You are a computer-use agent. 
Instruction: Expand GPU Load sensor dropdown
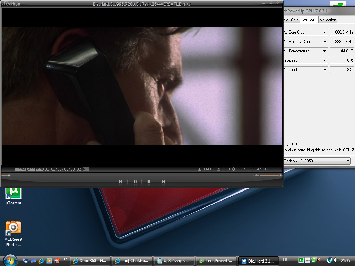tap(324, 69)
